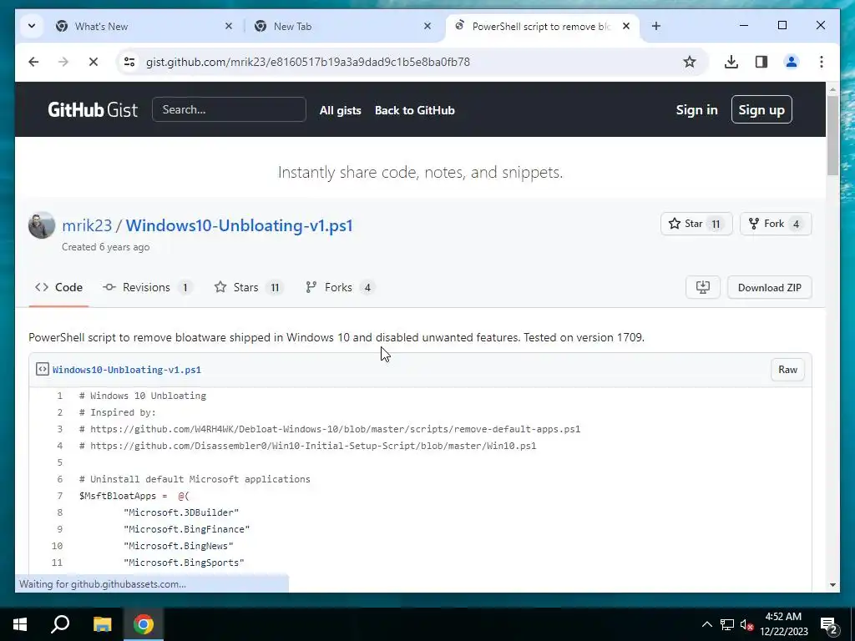Star this gist
Image resolution: width=855 pixels, height=641 pixels.
coord(696,224)
